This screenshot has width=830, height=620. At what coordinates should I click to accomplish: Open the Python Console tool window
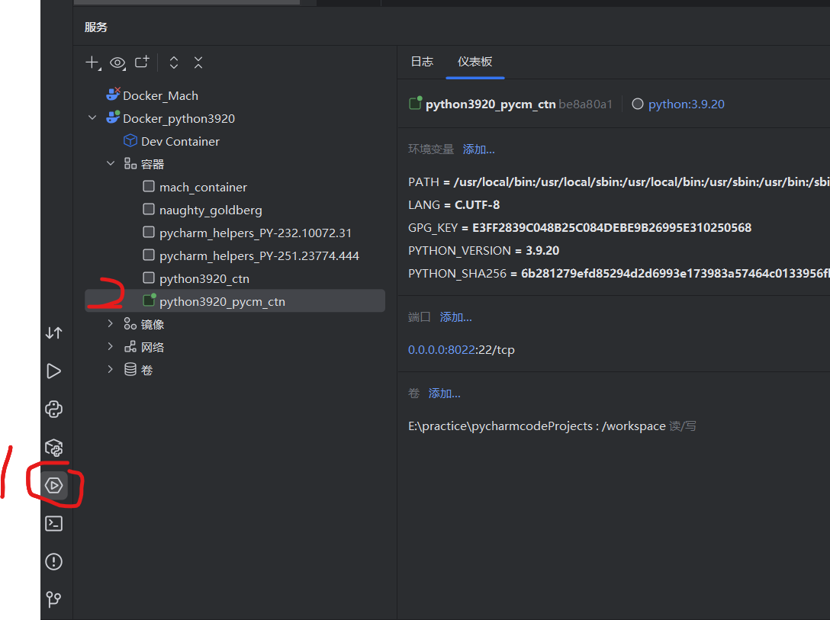click(x=53, y=410)
